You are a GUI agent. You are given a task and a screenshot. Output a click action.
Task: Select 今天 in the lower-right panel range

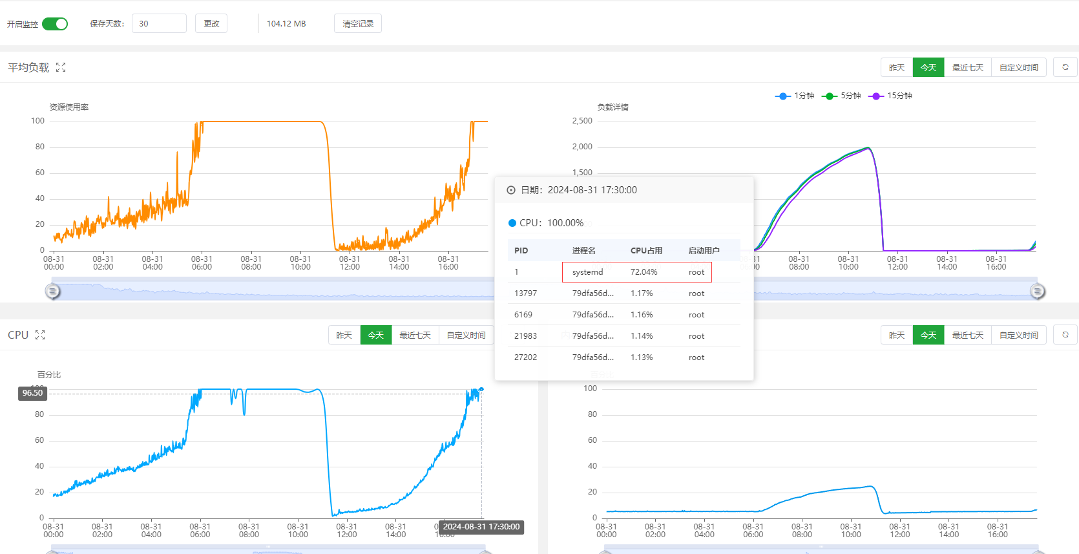pyautogui.click(x=928, y=335)
